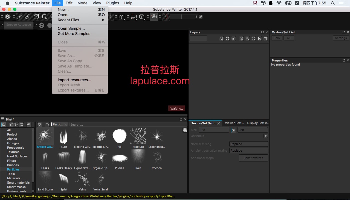Choose Get More Samples from File menu
Viewport: 350px width, 200px height.
click(x=80, y=34)
